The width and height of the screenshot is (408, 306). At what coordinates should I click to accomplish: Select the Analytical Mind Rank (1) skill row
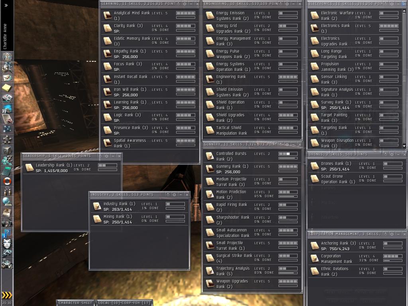coord(150,16)
